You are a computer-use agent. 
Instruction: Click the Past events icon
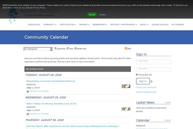pos(68,48)
